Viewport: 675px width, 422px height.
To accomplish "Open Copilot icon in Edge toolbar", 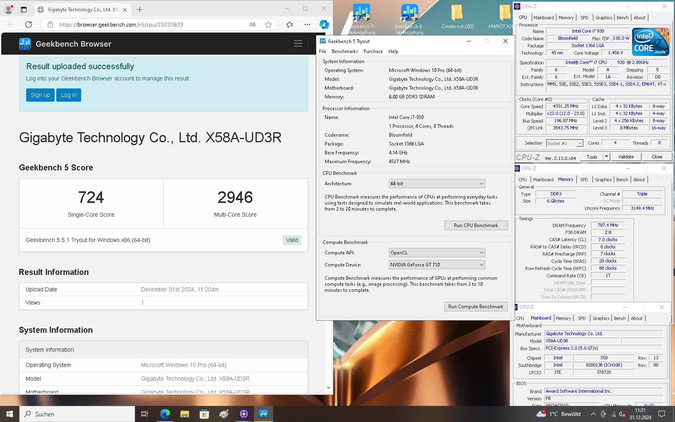I will 324,25.
